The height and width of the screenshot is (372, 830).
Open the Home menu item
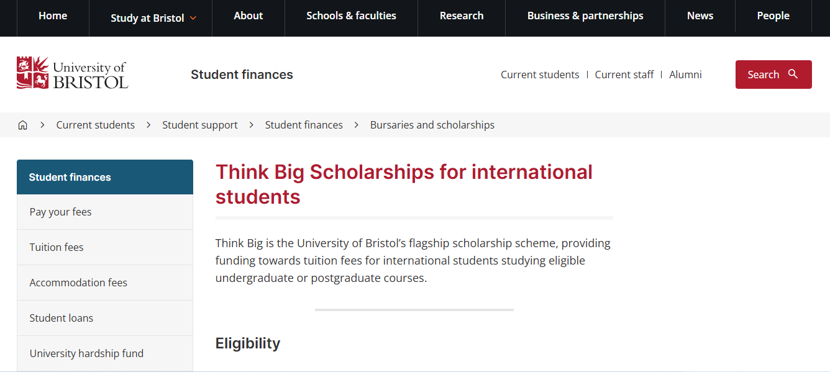tap(53, 16)
